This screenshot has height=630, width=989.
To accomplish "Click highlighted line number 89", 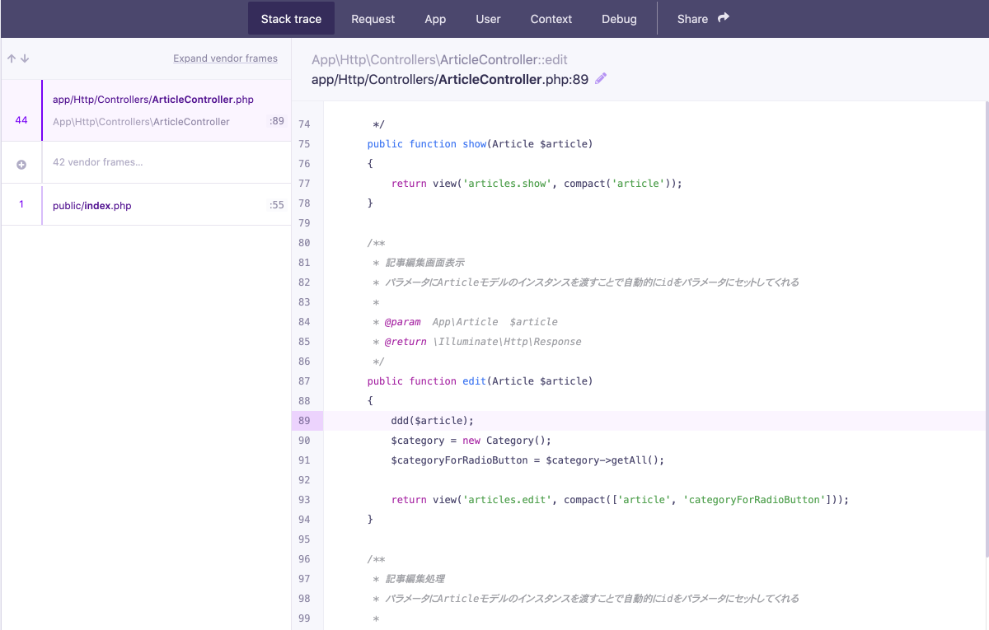I will coord(305,421).
